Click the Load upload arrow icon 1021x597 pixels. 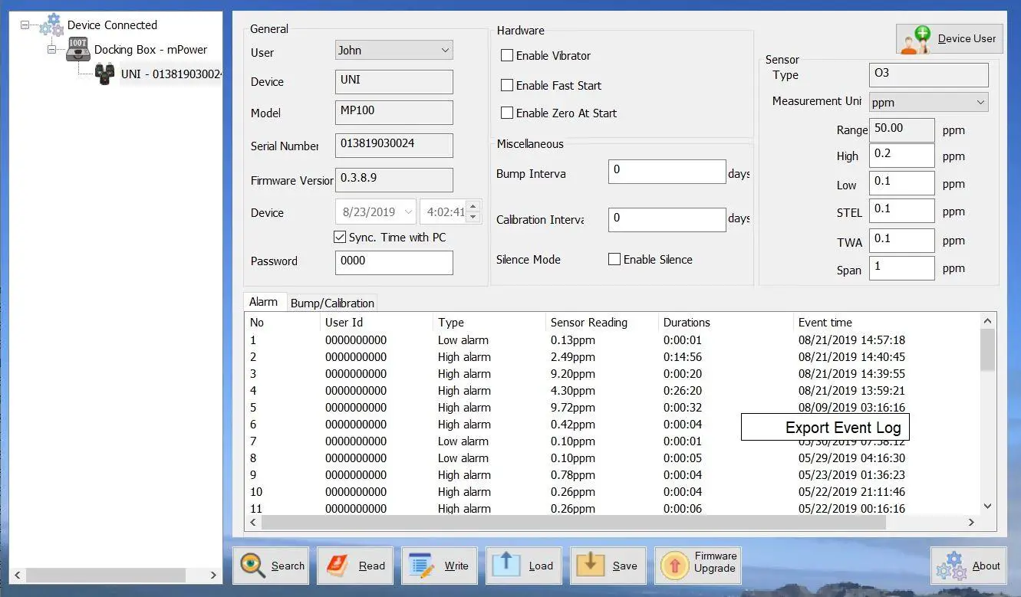pos(506,564)
